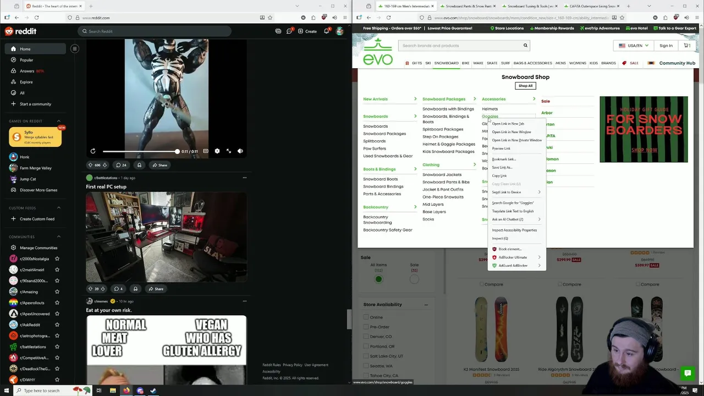
Task: Select the All Items sale radio
Action: tap(378, 279)
